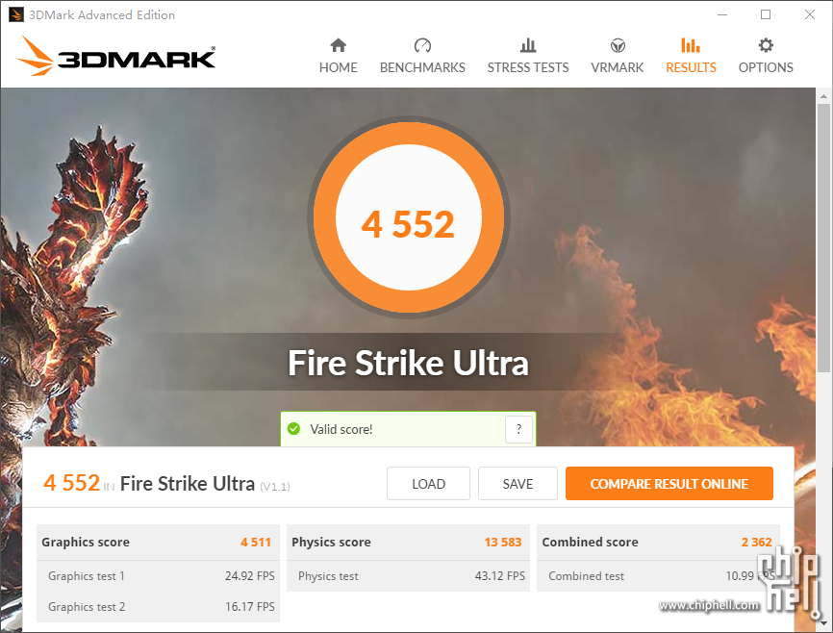Viewport: 833px width, 633px height.
Task: Open Options via the gear icon
Action: click(766, 46)
